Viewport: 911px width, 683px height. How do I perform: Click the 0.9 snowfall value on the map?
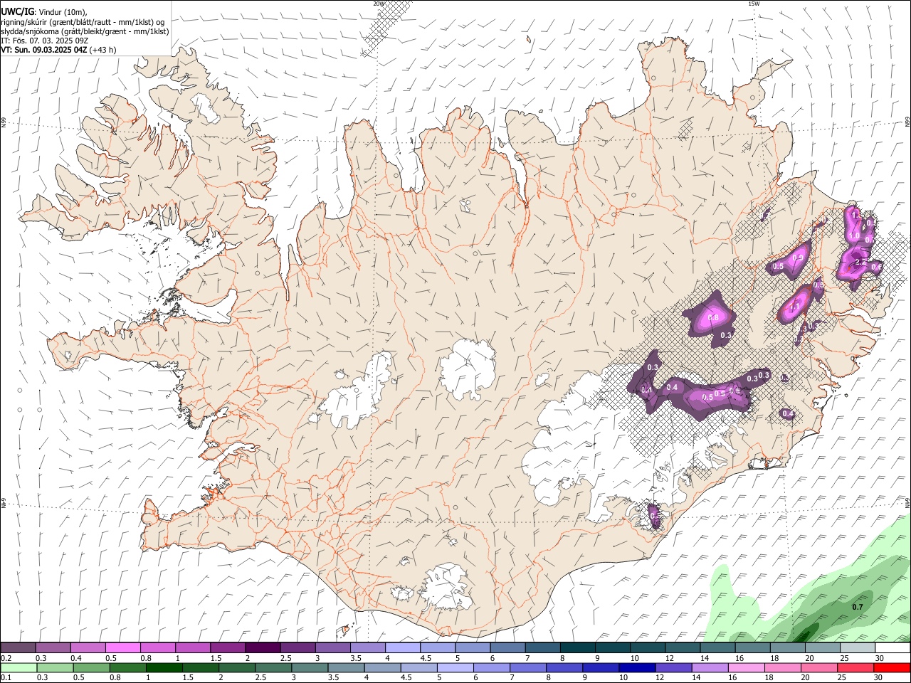pos(799,258)
